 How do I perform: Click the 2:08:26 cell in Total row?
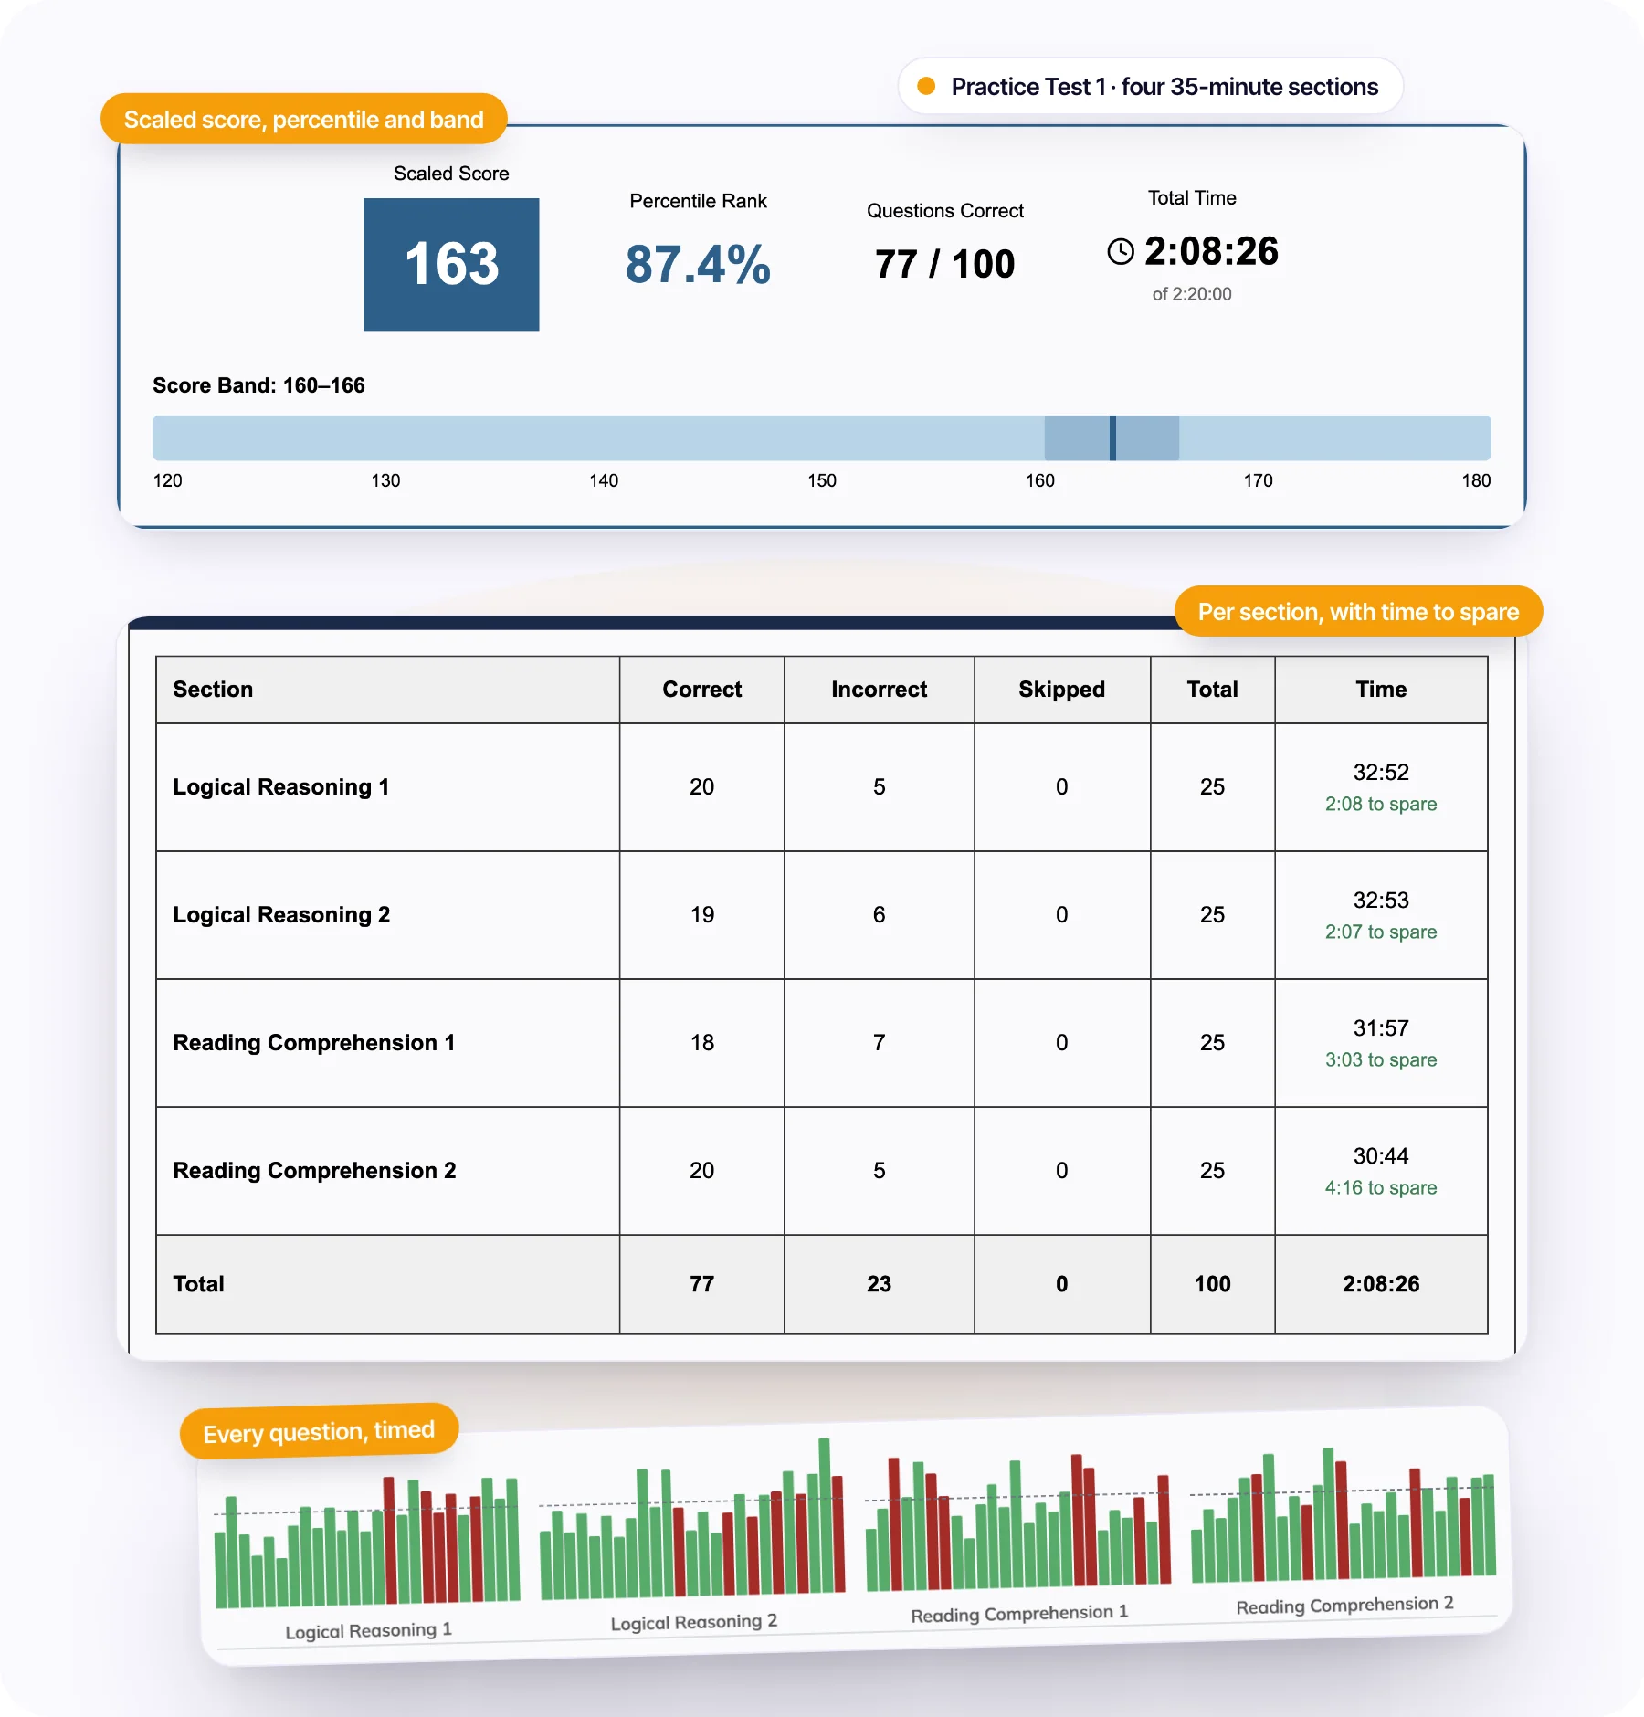[x=1381, y=1284]
